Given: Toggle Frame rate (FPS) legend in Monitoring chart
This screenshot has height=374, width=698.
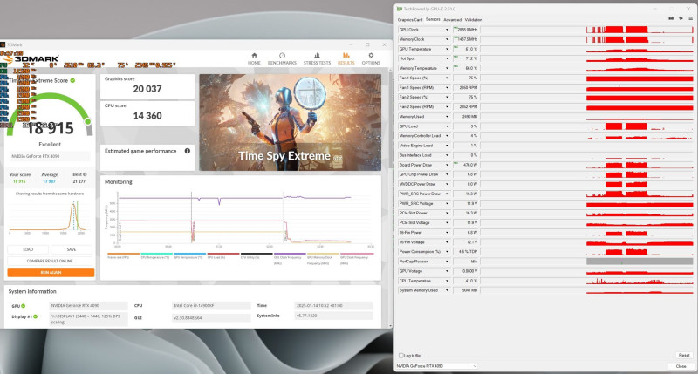Looking at the screenshot, I should pyautogui.click(x=123, y=255).
